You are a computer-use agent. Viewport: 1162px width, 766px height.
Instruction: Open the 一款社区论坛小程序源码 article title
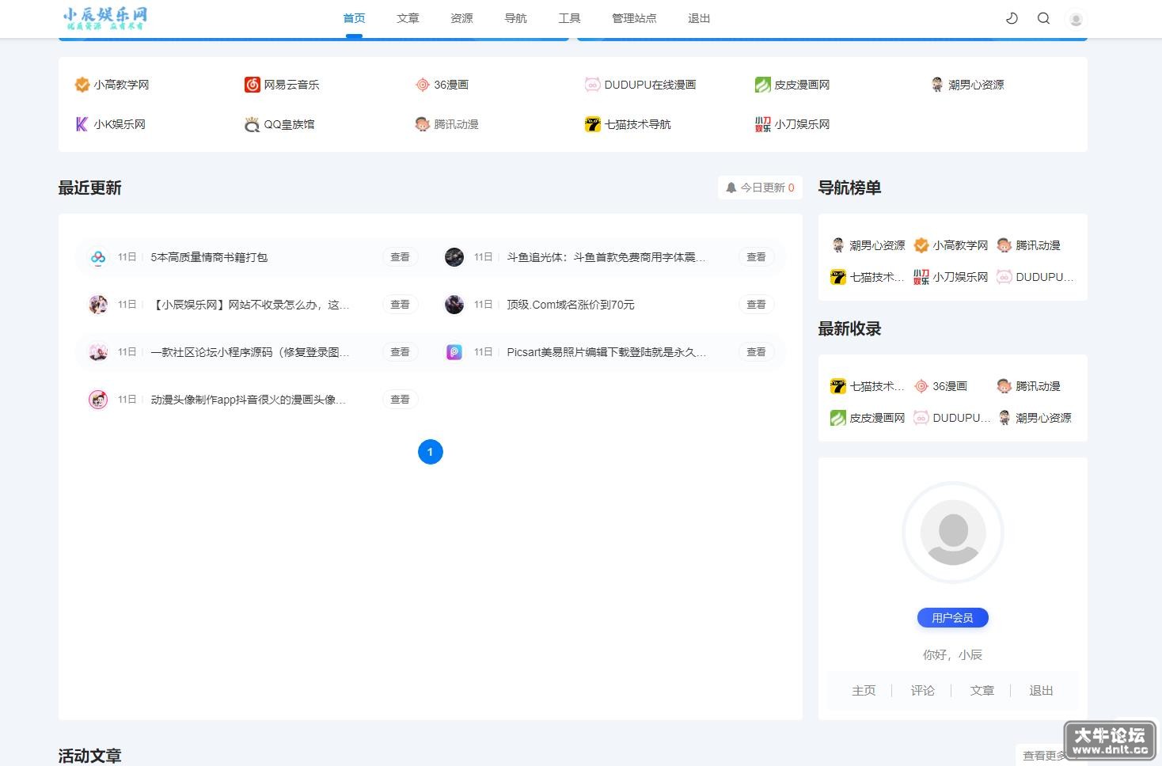[x=250, y=352]
